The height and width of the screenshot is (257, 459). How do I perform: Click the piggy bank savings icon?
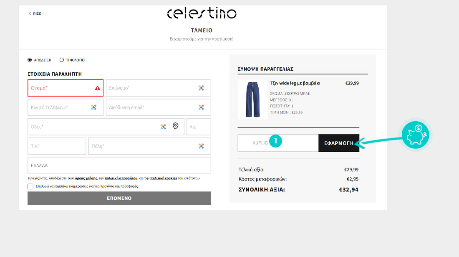point(416,135)
